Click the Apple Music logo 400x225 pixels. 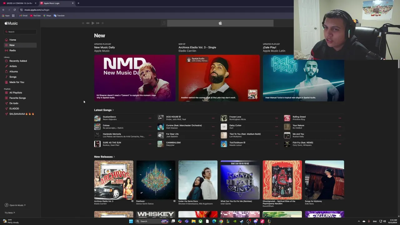coord(11,23)
